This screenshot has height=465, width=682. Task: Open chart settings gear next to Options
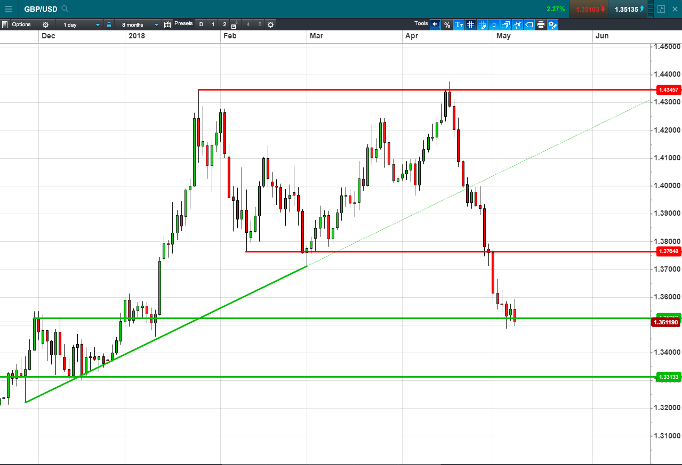click(45, 25)
